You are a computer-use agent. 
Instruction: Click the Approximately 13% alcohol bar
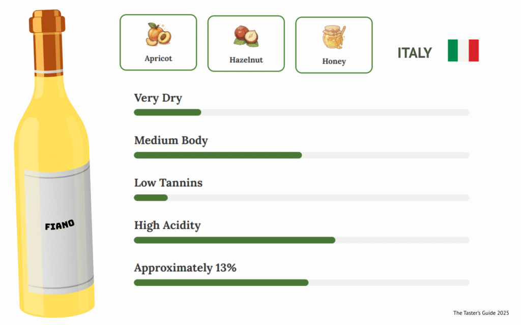pyautogui.click(x=301, y=282)
